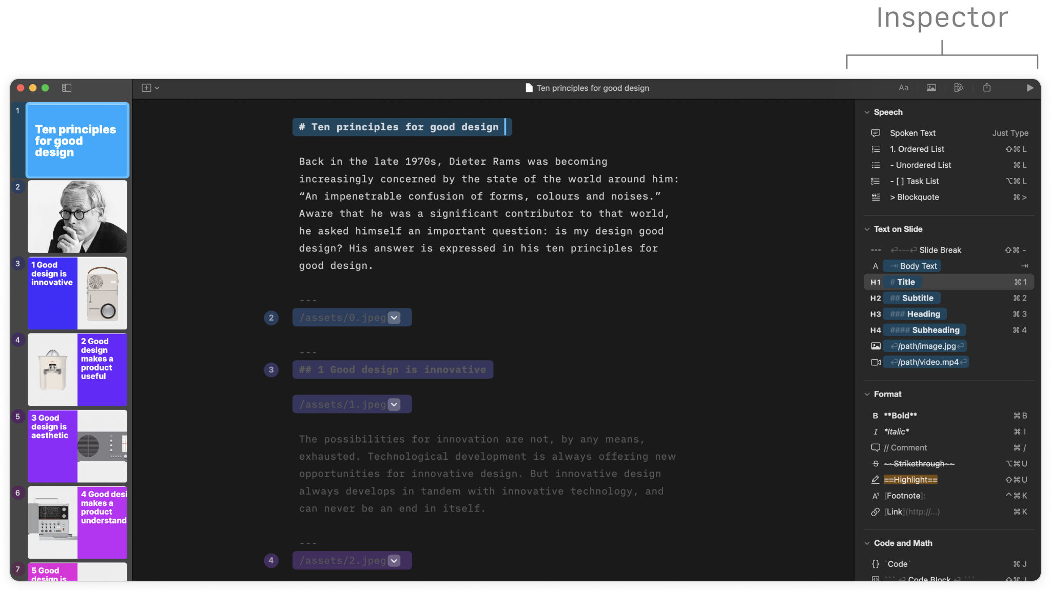
Task: Apply Highlight formatting
Action: (949, 480)
